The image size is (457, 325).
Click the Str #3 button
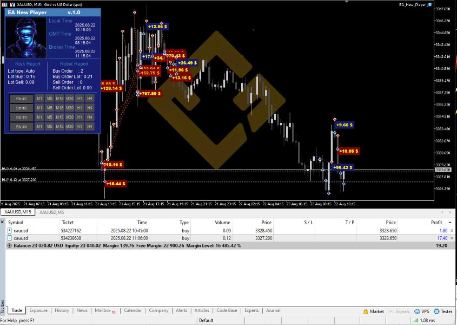click(x=21, y=118)
